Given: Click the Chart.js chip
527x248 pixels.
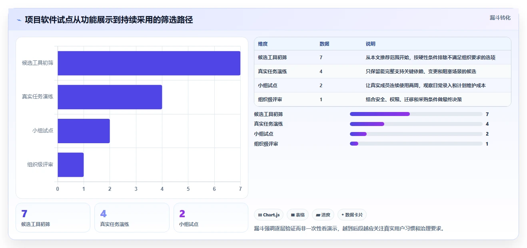Looking at the screenshot, I should pos(269,215).
